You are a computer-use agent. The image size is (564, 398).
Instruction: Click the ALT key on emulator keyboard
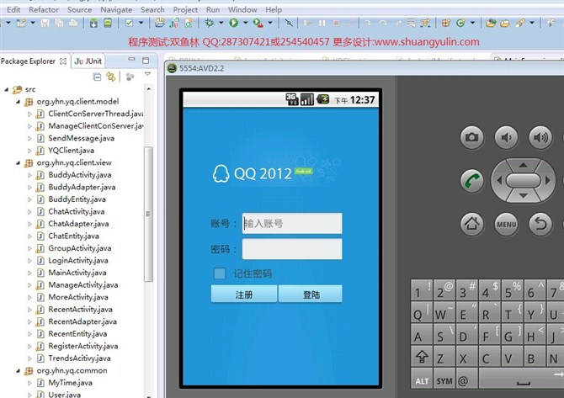click(422, 380)
